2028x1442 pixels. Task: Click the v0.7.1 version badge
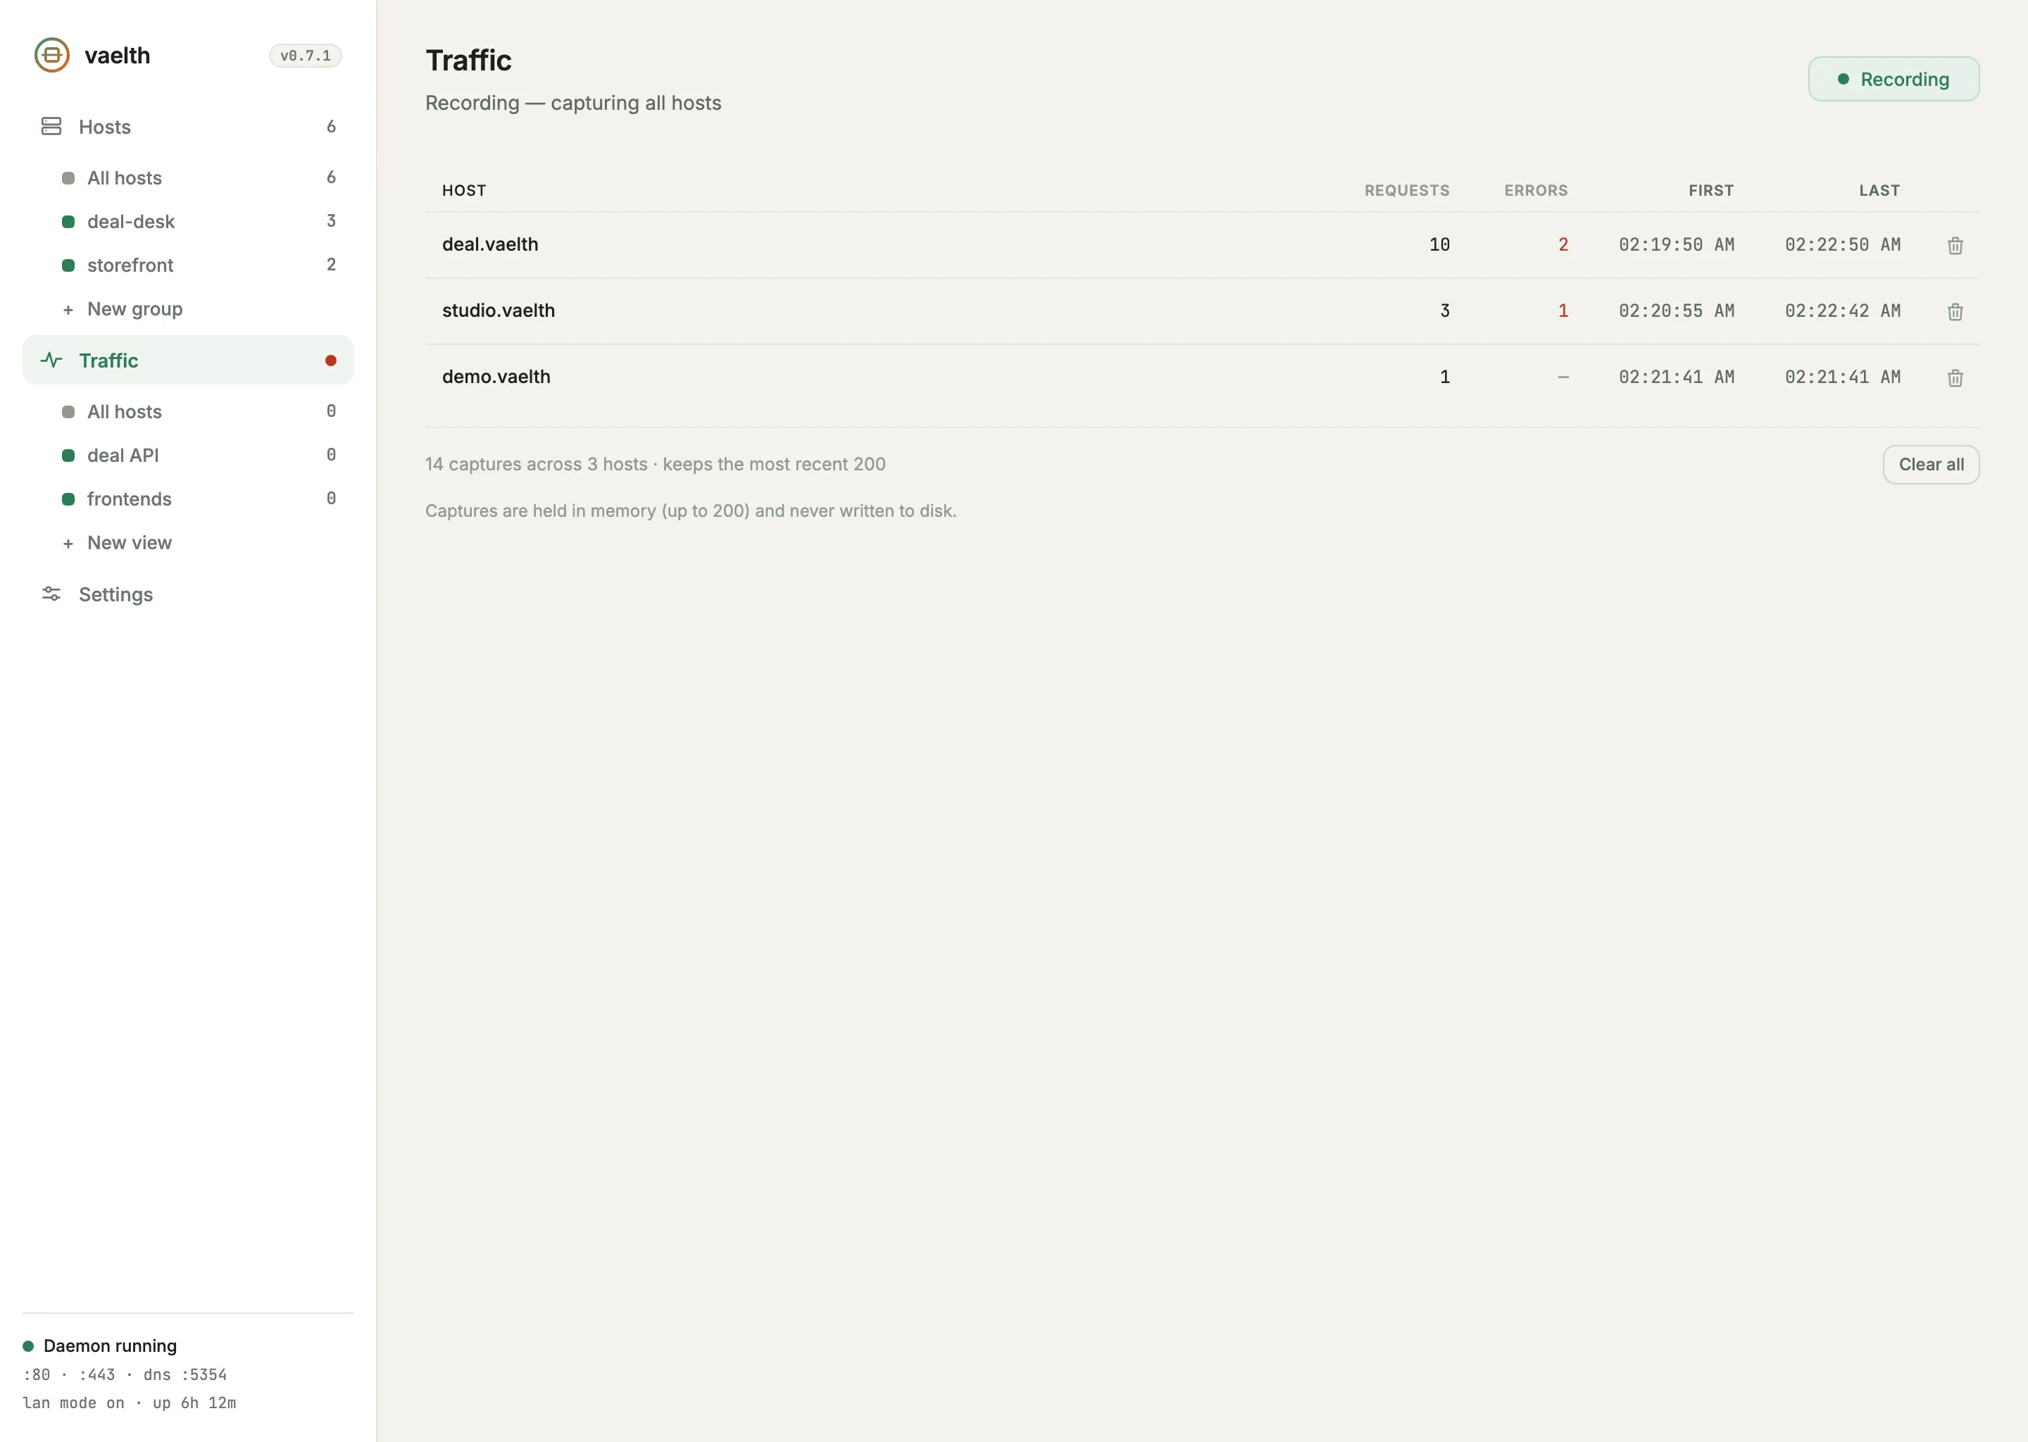[306, 55]
